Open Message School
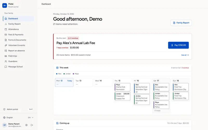Viewport: 208px width, 130px height. tap(18, 67)
